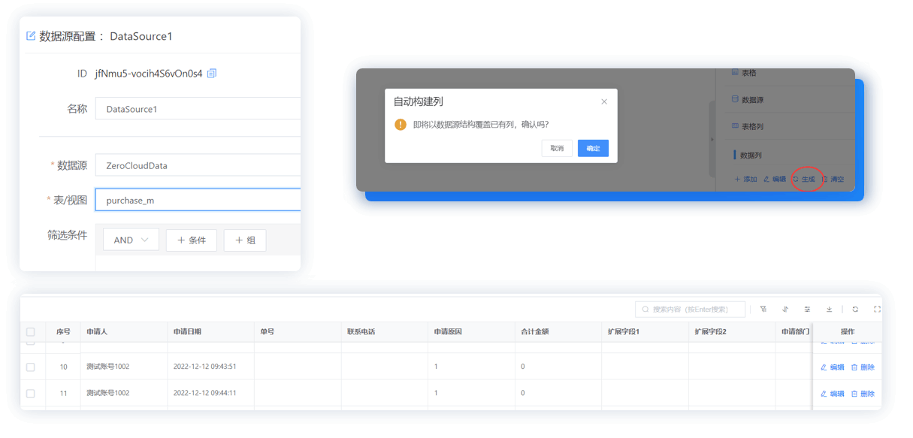Click the 序号 column header
Image resolution: width=913 pixels, height=438 pixels.
63,331
